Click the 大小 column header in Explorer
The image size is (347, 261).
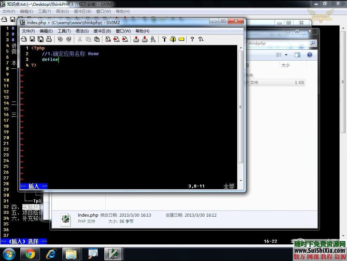pos(285,65)
